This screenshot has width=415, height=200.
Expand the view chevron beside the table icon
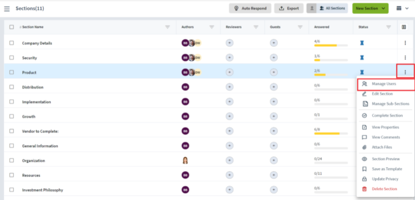click(x=407, y=9)
